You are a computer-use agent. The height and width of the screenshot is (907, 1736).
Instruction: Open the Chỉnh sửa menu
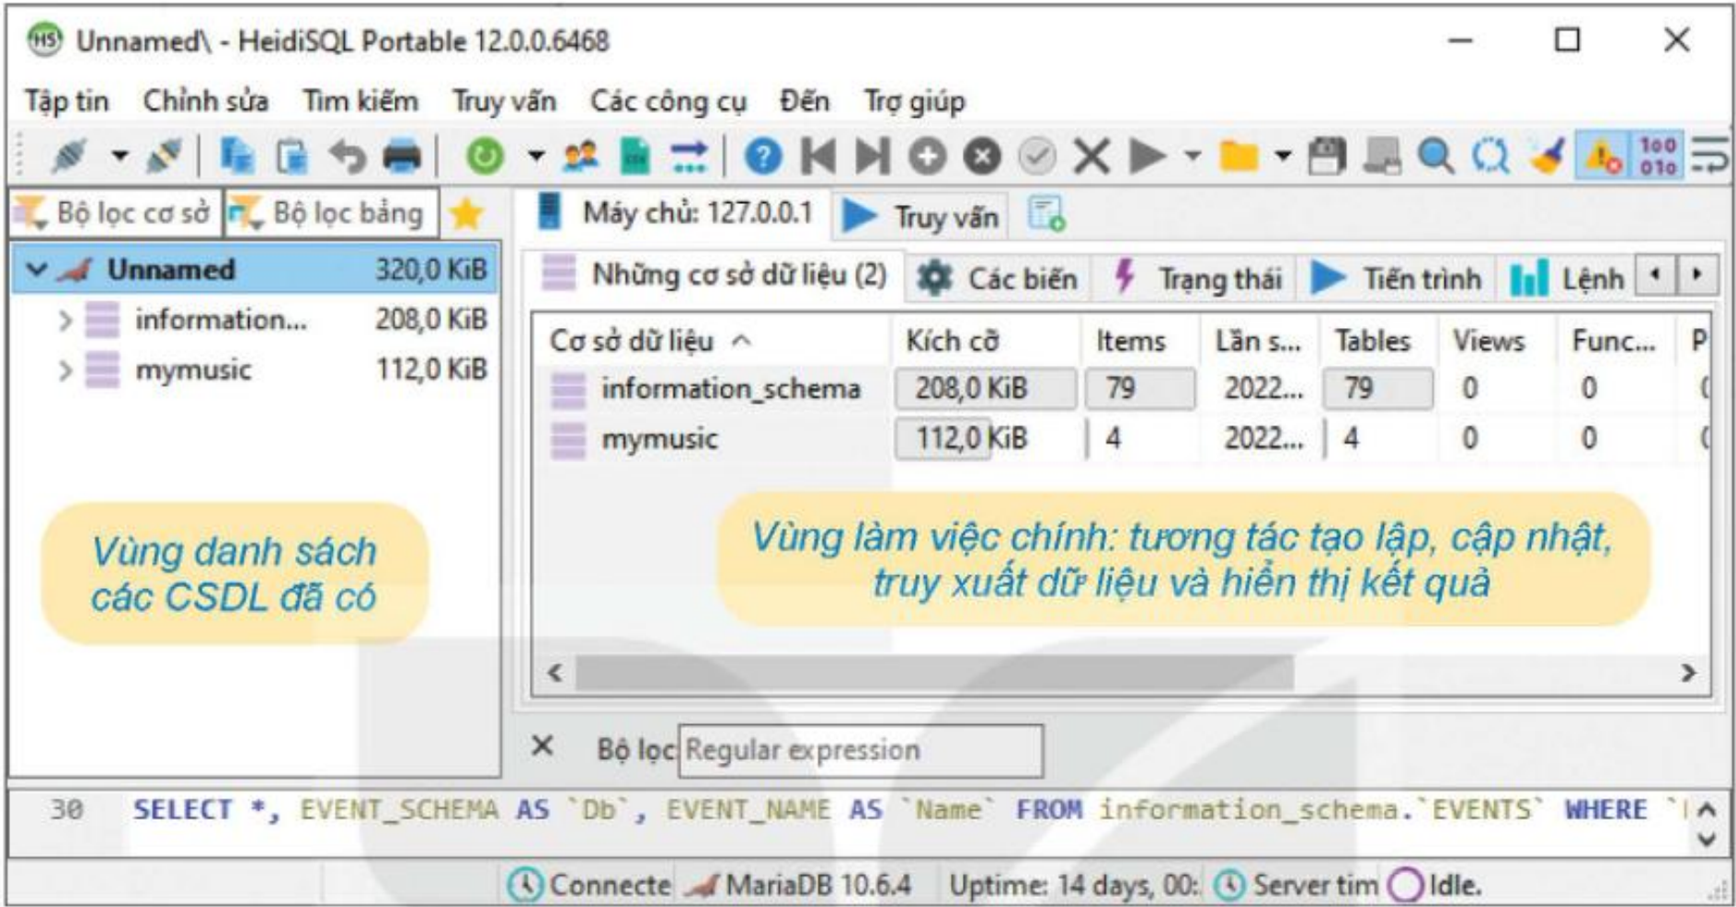205,101
